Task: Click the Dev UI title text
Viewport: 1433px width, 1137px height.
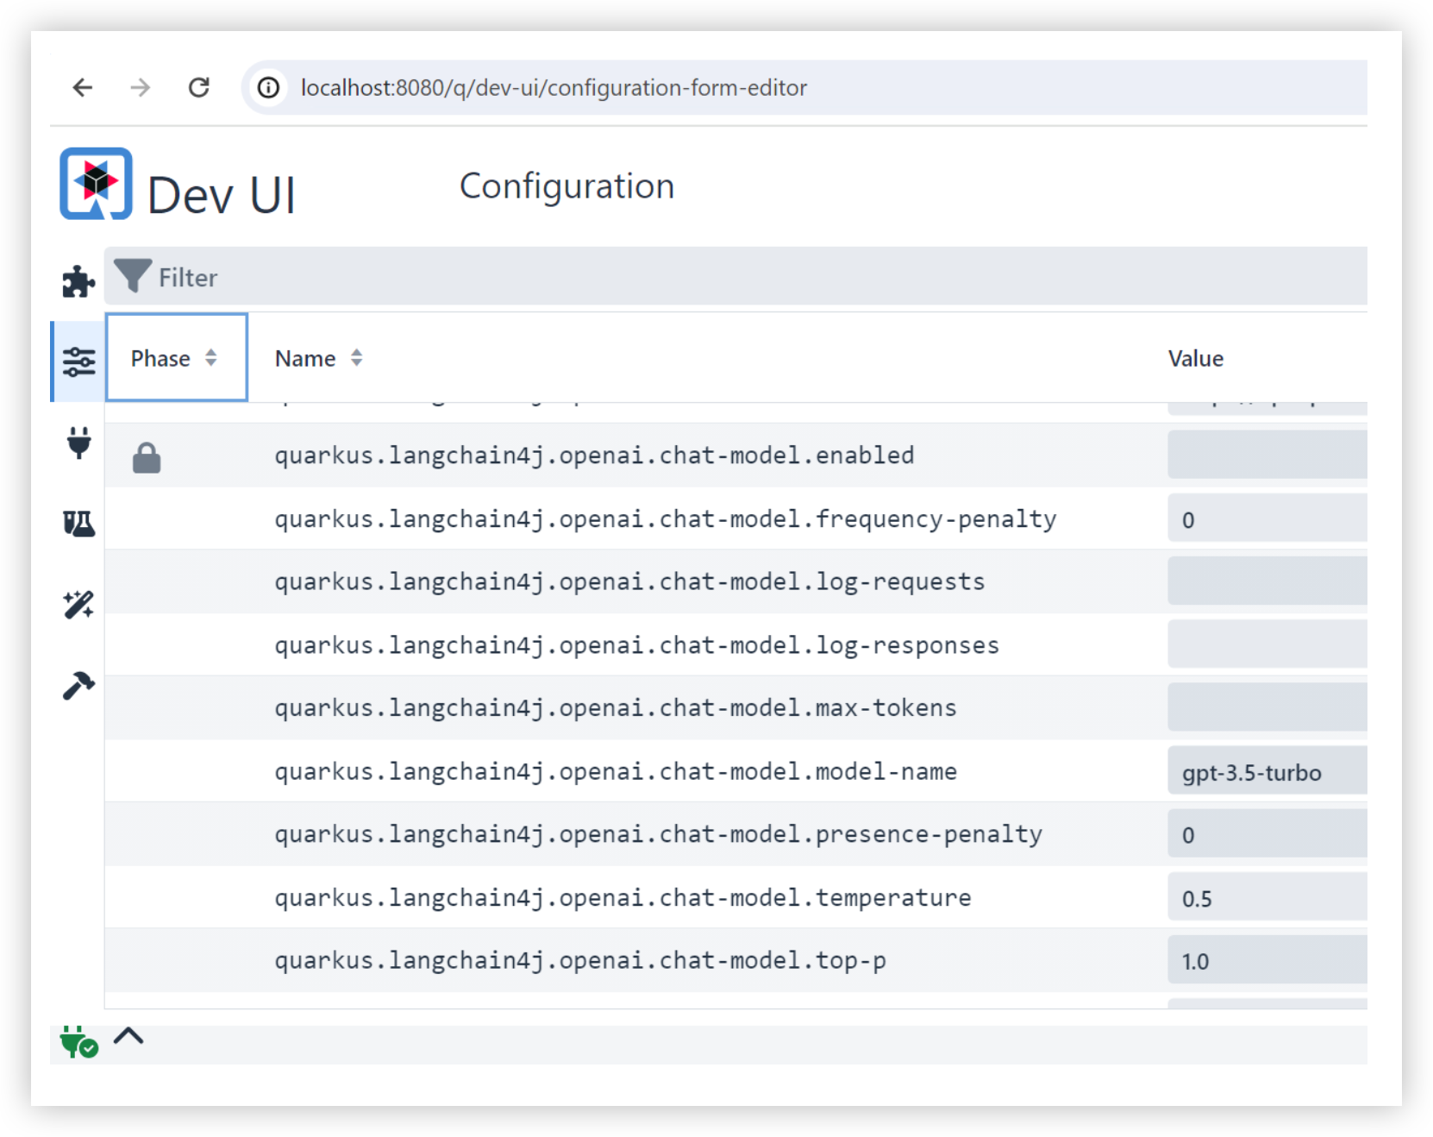Action: pos(222,195)
